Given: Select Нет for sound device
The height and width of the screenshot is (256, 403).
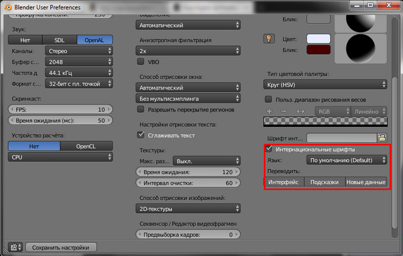Looking at the screenshot, I should coord(25,40).
